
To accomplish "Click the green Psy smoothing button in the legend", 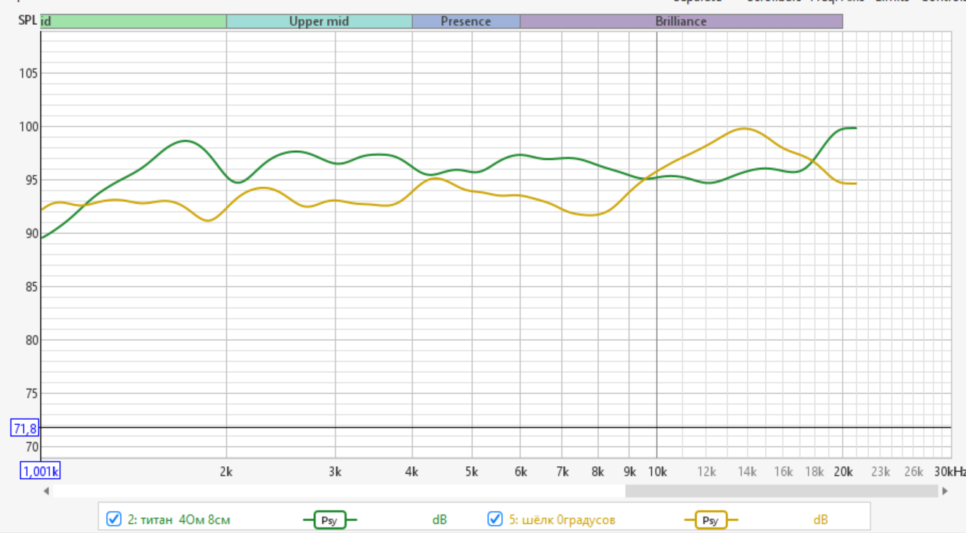I will pyautogui.click(x=330, y=520).
